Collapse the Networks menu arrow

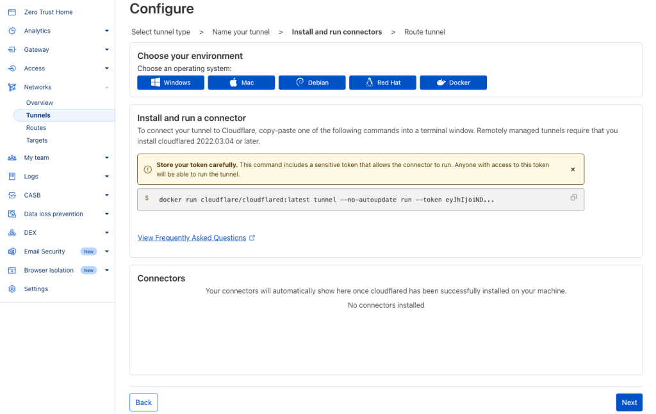coord(107,87)
